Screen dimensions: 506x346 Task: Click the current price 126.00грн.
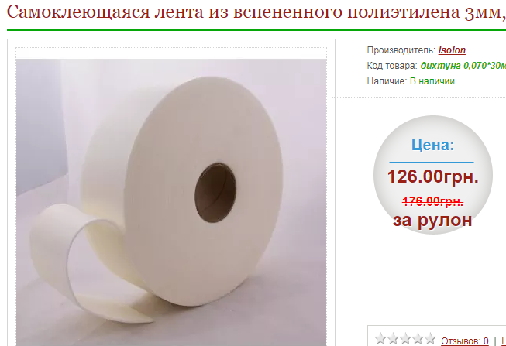point(432,176)
